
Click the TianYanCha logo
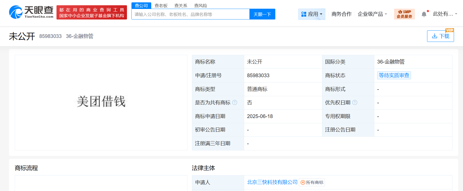31,12
